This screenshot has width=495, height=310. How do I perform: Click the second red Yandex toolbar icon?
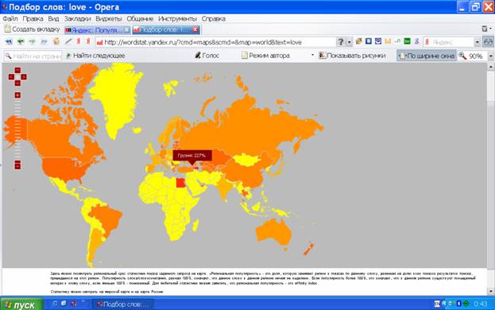(88, 41)
